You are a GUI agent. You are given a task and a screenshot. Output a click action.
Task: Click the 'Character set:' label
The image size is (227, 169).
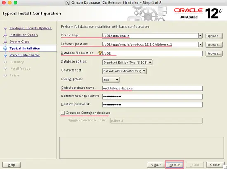point(71,70)
